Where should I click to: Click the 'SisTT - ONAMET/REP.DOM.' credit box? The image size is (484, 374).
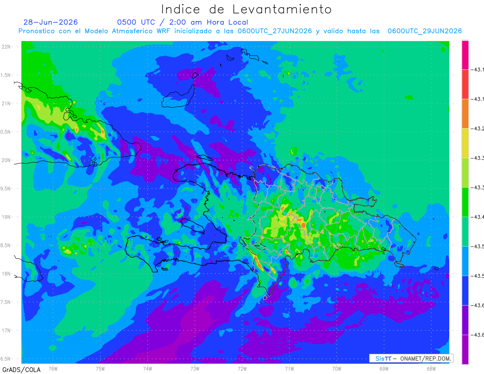click(411, 358)
